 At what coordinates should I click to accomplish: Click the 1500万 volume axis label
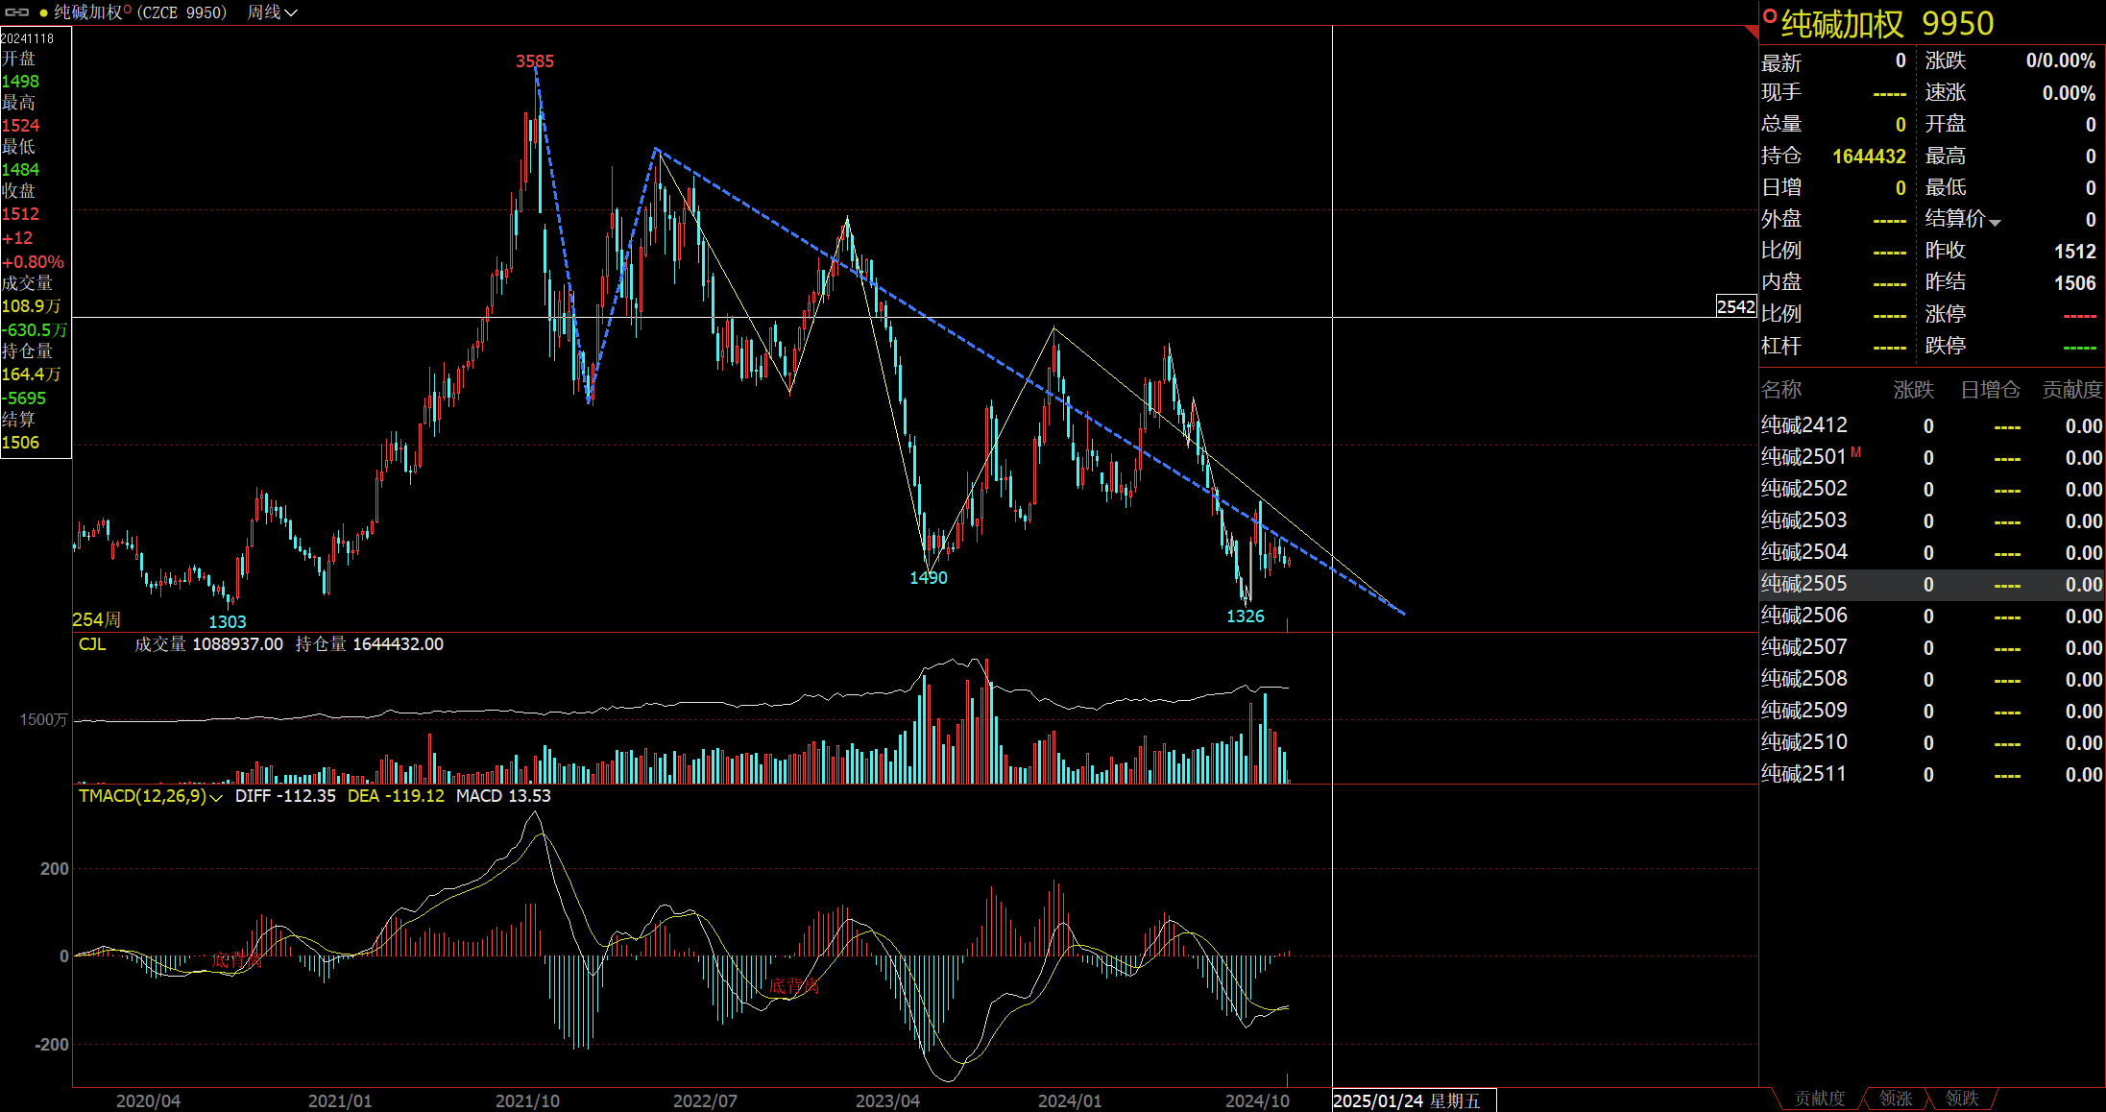44,720
